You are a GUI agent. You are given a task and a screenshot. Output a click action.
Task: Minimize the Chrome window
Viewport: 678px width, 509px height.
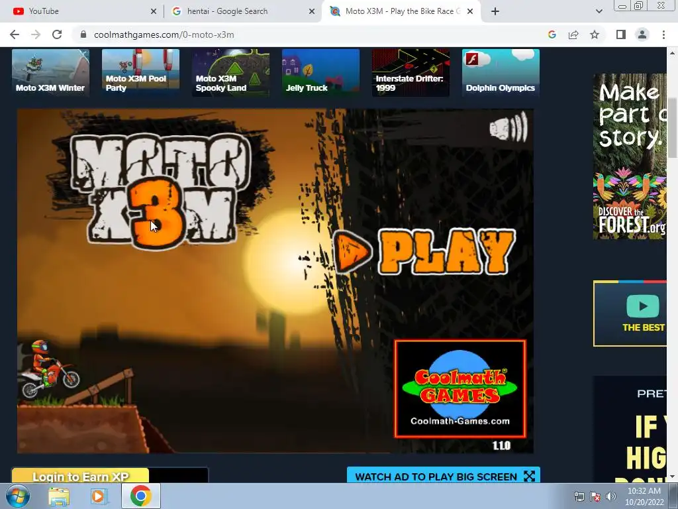tap(622, 5)
